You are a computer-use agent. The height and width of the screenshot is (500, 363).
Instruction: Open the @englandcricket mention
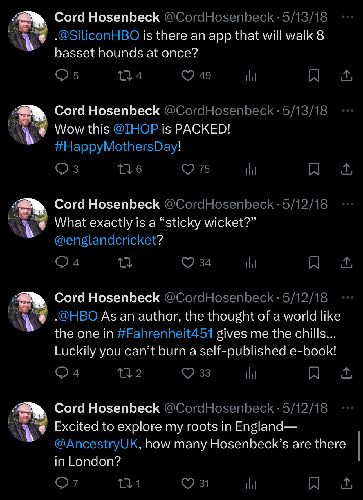pos(106,240)
